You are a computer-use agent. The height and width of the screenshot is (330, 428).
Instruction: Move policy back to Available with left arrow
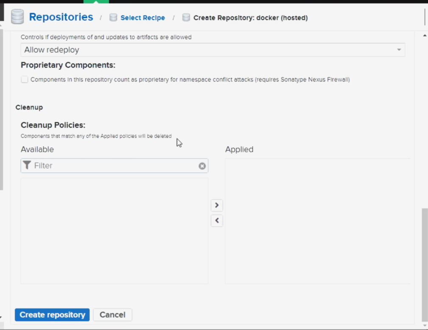point(217,221)
